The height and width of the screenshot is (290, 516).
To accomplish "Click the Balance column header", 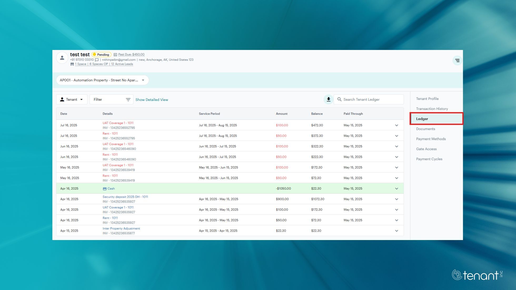I will click(x=317, y=114).
